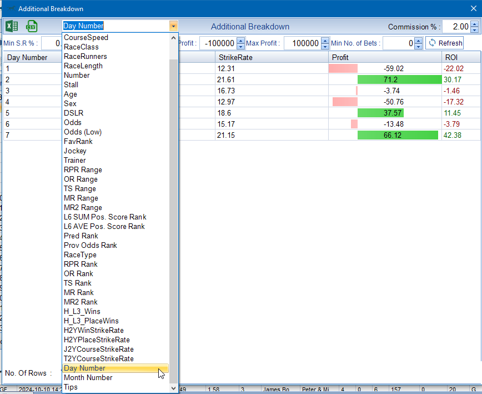Select Trainer from the dropdown list
Image resolution: width=482 pixels, height=394 pixels.
75,160
